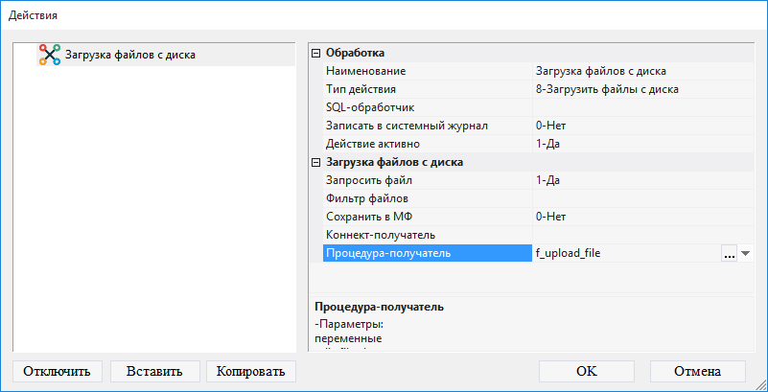768x392 pixels.
Task: Click the action icon beside Загрузка файлов с диска
Action: [x=49, y=55]
